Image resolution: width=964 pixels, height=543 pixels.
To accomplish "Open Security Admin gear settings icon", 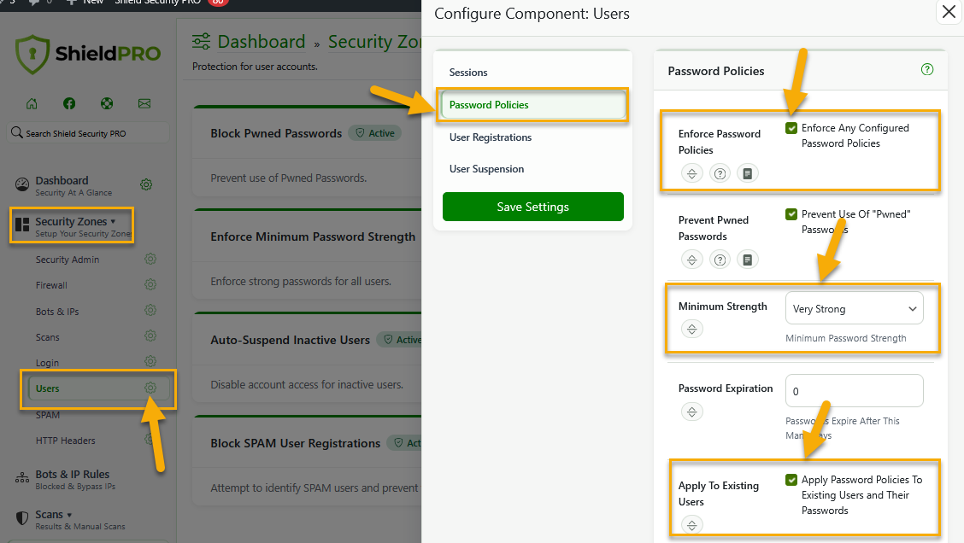I will 150,260.
